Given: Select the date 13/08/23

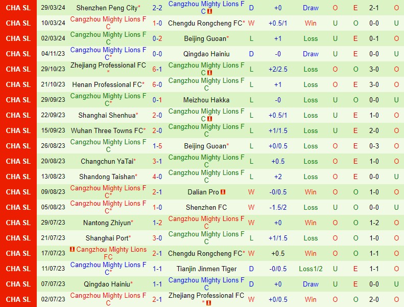Looking at the screenshot, I should (53, 177).
